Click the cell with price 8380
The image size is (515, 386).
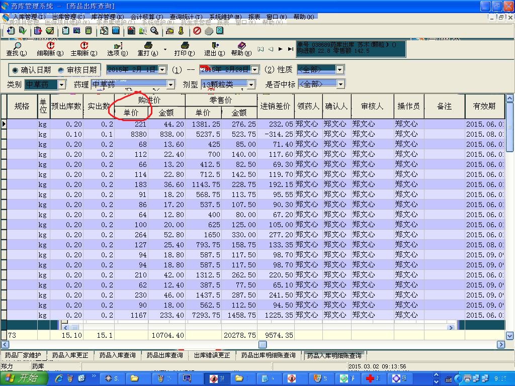pos(131,134)
